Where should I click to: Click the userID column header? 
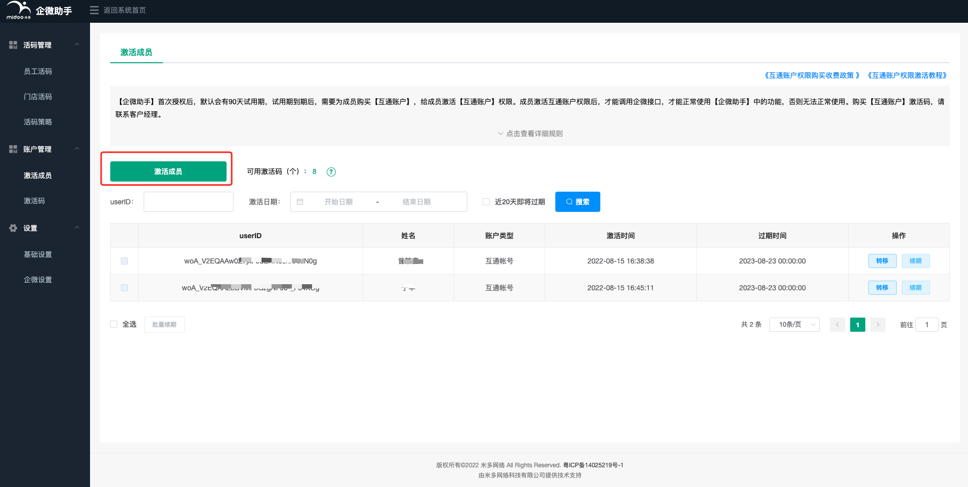point(250,236)
